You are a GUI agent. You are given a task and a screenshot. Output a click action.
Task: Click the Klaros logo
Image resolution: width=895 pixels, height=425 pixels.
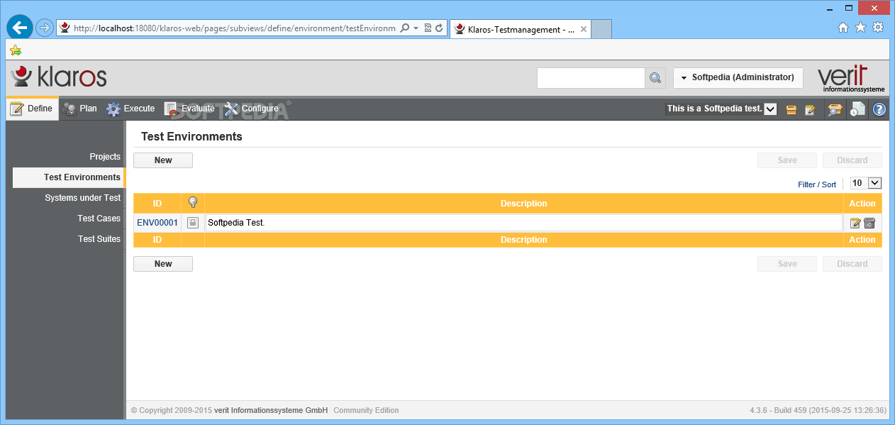coord(59,77)
